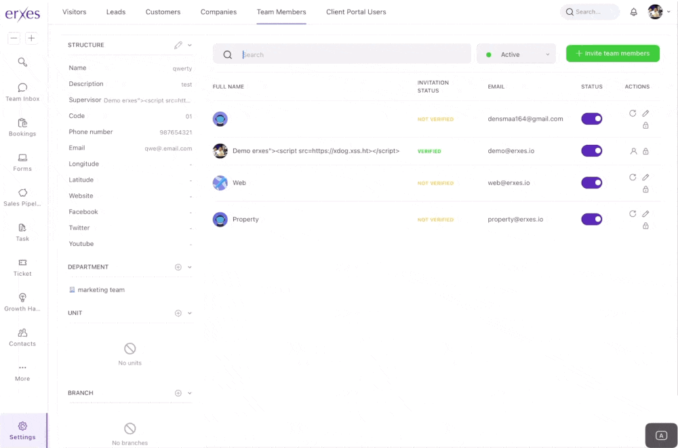The height and width of the screenshot is (448, 678).
Task: Click lock icon for Property row
Action: coord(645,226)
